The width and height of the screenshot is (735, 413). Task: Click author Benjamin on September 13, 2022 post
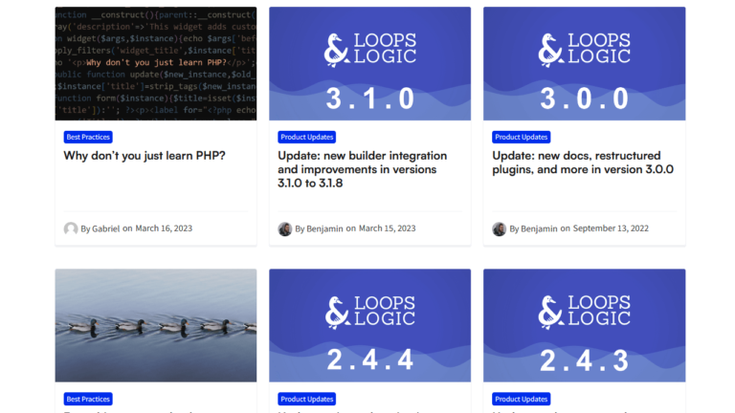tap(539, 228)
